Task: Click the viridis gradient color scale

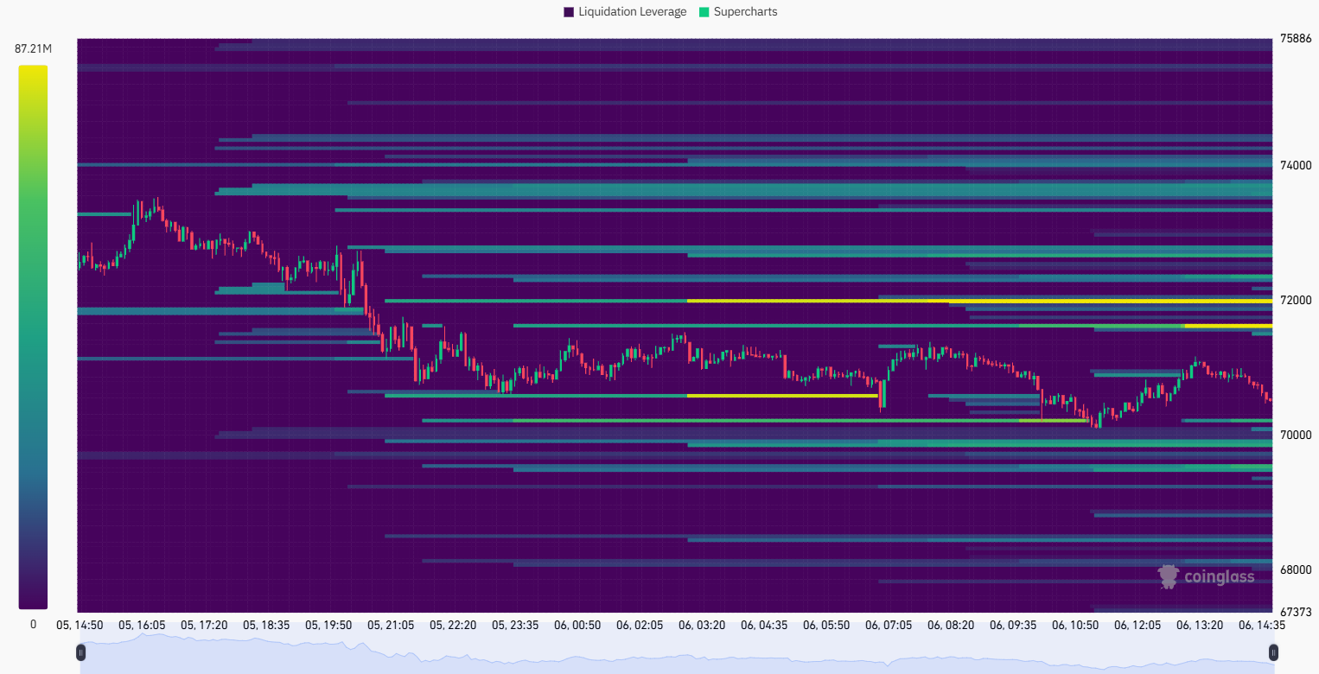Action: pos(31,337)
